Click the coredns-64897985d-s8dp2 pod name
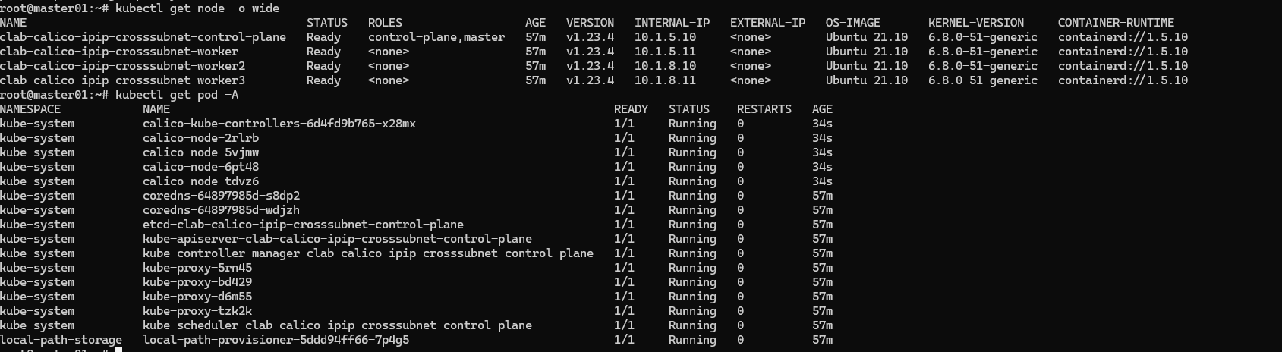The image size is (1282, 352). coord(221,196)
